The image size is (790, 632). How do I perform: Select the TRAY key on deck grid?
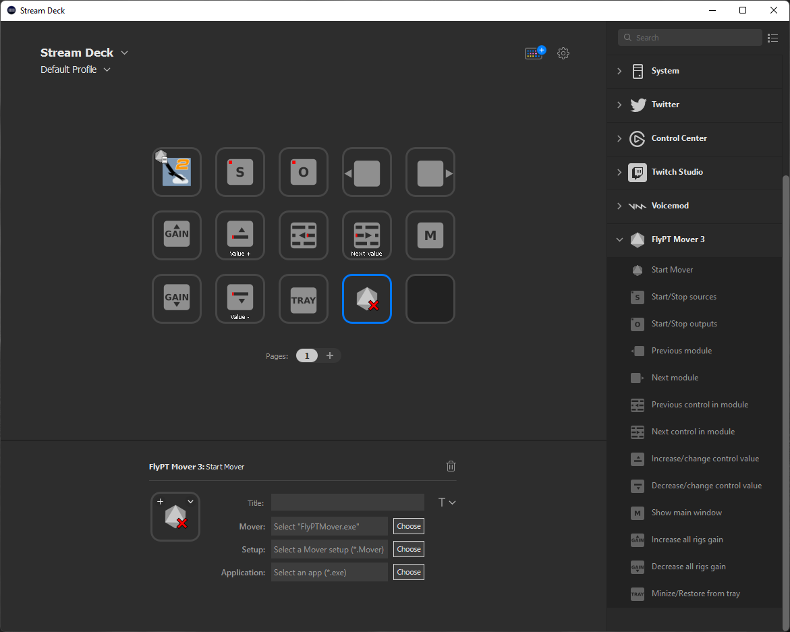tap(304, 299)
